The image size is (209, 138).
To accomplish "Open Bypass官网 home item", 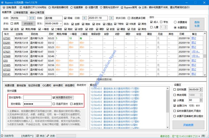I will click(129, 7).
